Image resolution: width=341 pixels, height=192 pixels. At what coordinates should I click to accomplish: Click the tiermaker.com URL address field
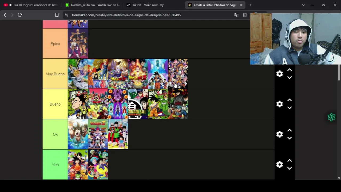pos(126,15)
